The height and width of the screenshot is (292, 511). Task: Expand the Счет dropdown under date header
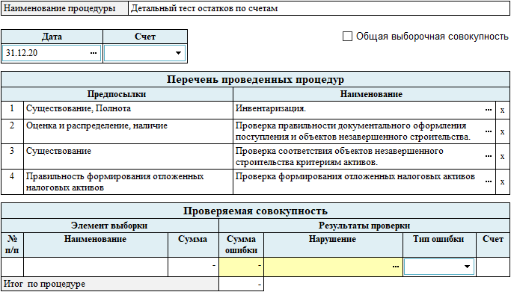coord(178,53)
